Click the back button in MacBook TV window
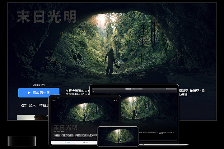Image resolution: width=224 pixels, height=149 pixels. pos(93,91)
